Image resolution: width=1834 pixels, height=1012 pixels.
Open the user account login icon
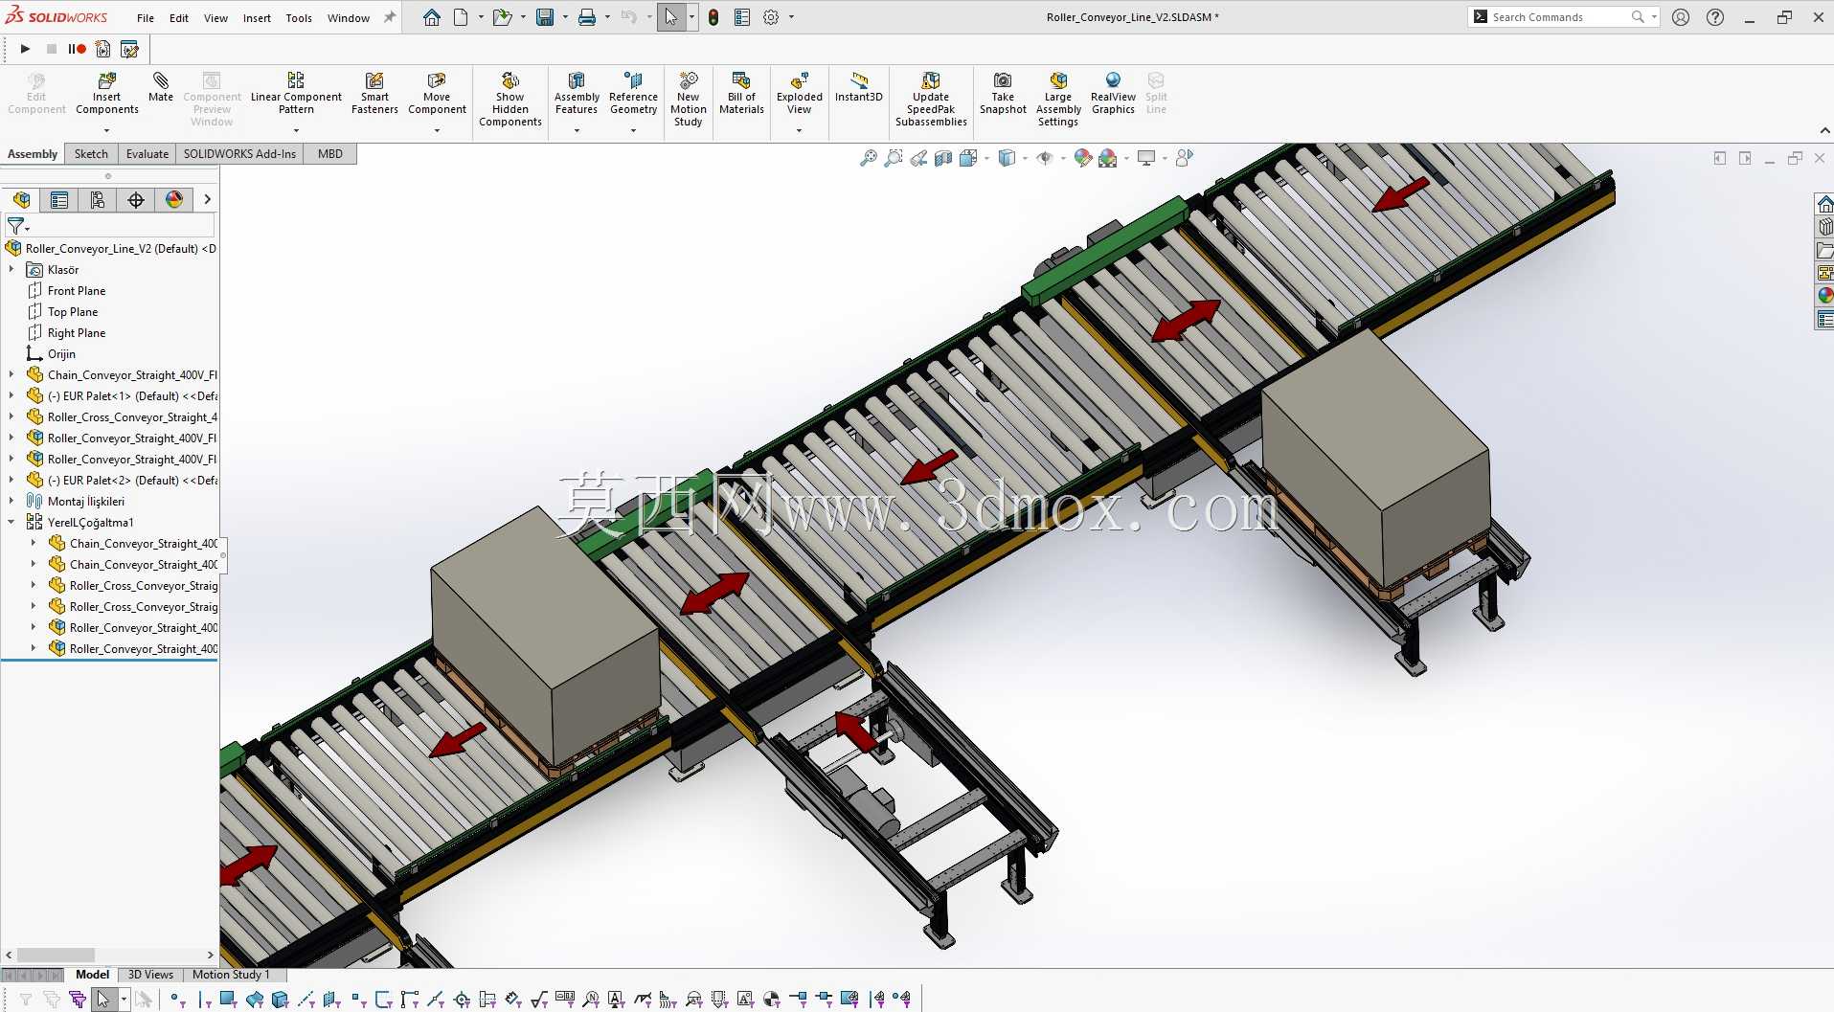[1681, 17]
